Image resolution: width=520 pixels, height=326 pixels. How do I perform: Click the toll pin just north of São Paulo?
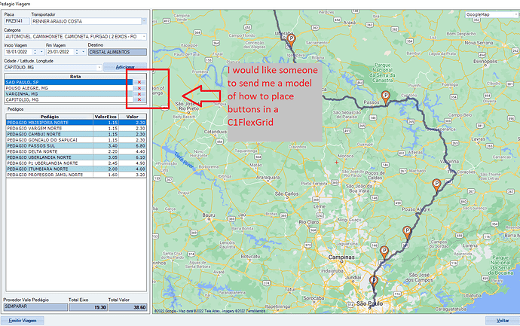pyautogui.click(x=374, y=282)
